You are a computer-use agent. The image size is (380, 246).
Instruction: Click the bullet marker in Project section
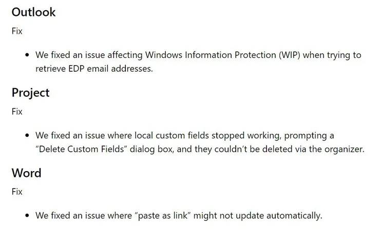click(x=27, y=135)
